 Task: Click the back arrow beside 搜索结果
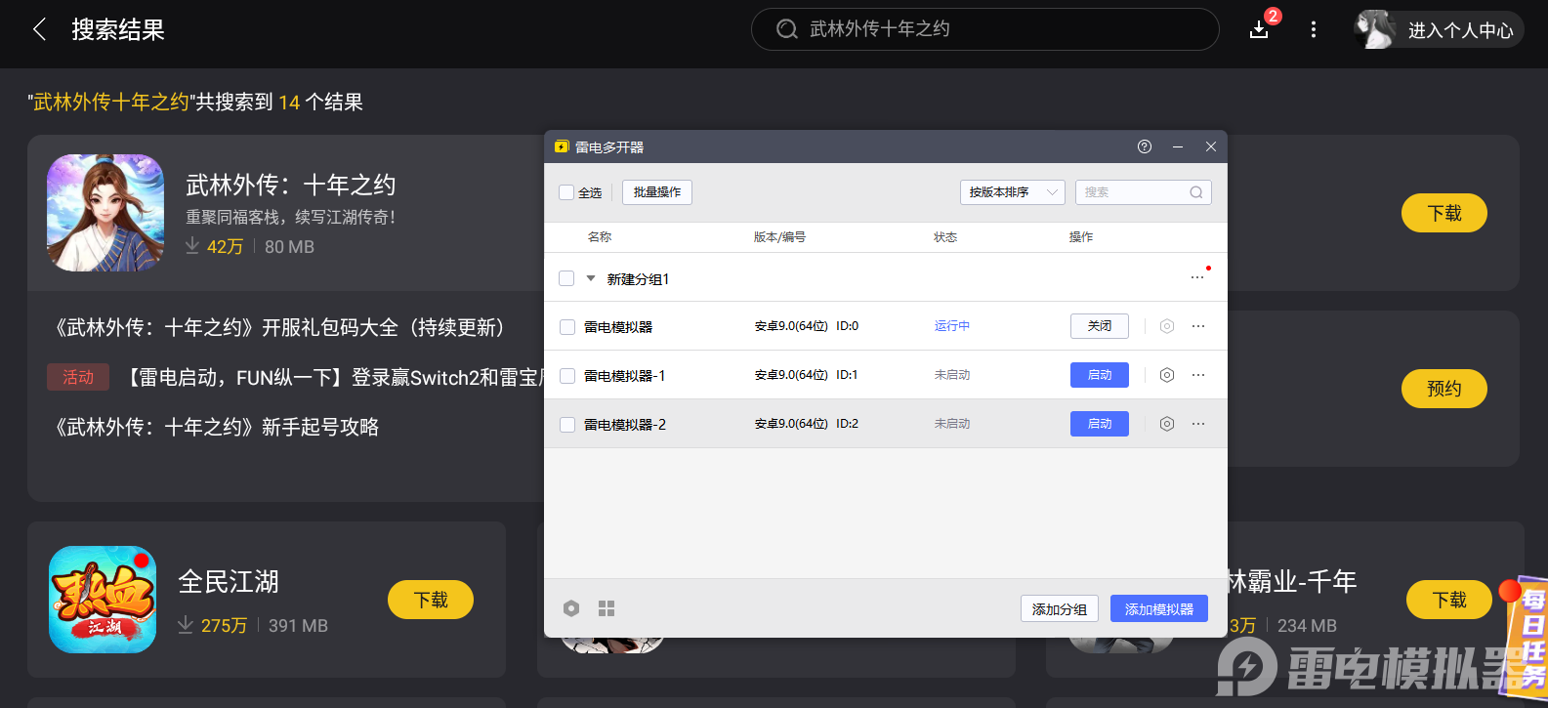[x=39, y=29]
